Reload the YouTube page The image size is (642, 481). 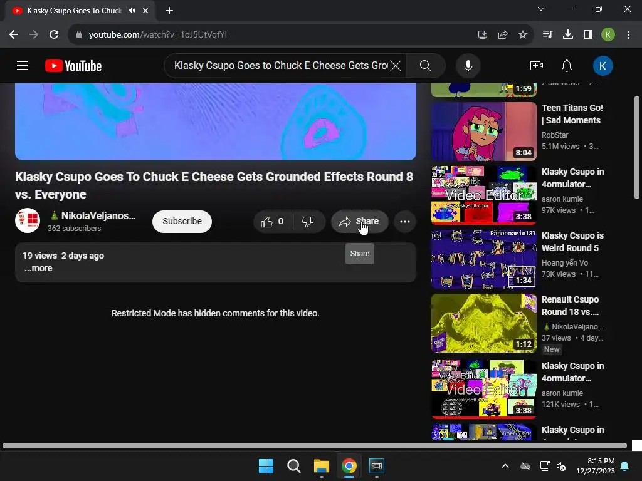[x=54, y=35]
